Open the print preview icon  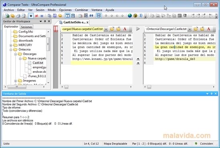pos(24,16)
